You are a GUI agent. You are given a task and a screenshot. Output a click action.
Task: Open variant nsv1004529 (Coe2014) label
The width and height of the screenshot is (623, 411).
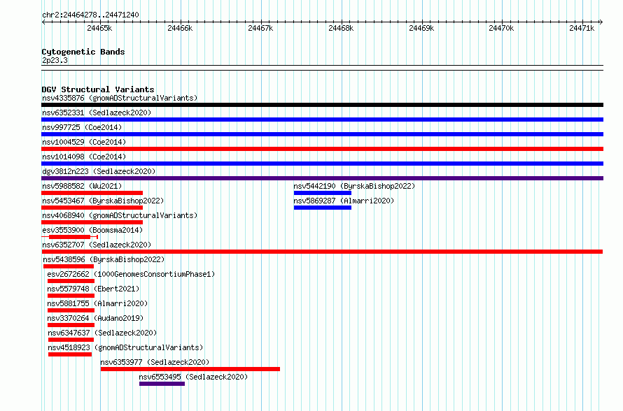[x=84, y=142]
